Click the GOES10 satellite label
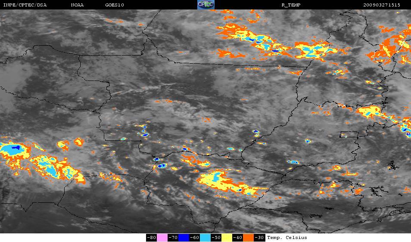The height and width of the screenshot is (242, 411). click(115, 5)
